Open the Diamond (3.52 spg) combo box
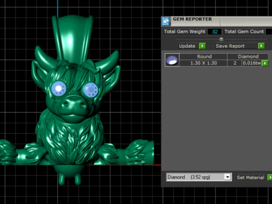This screenshot has height=204, width=272. point(199,177)
